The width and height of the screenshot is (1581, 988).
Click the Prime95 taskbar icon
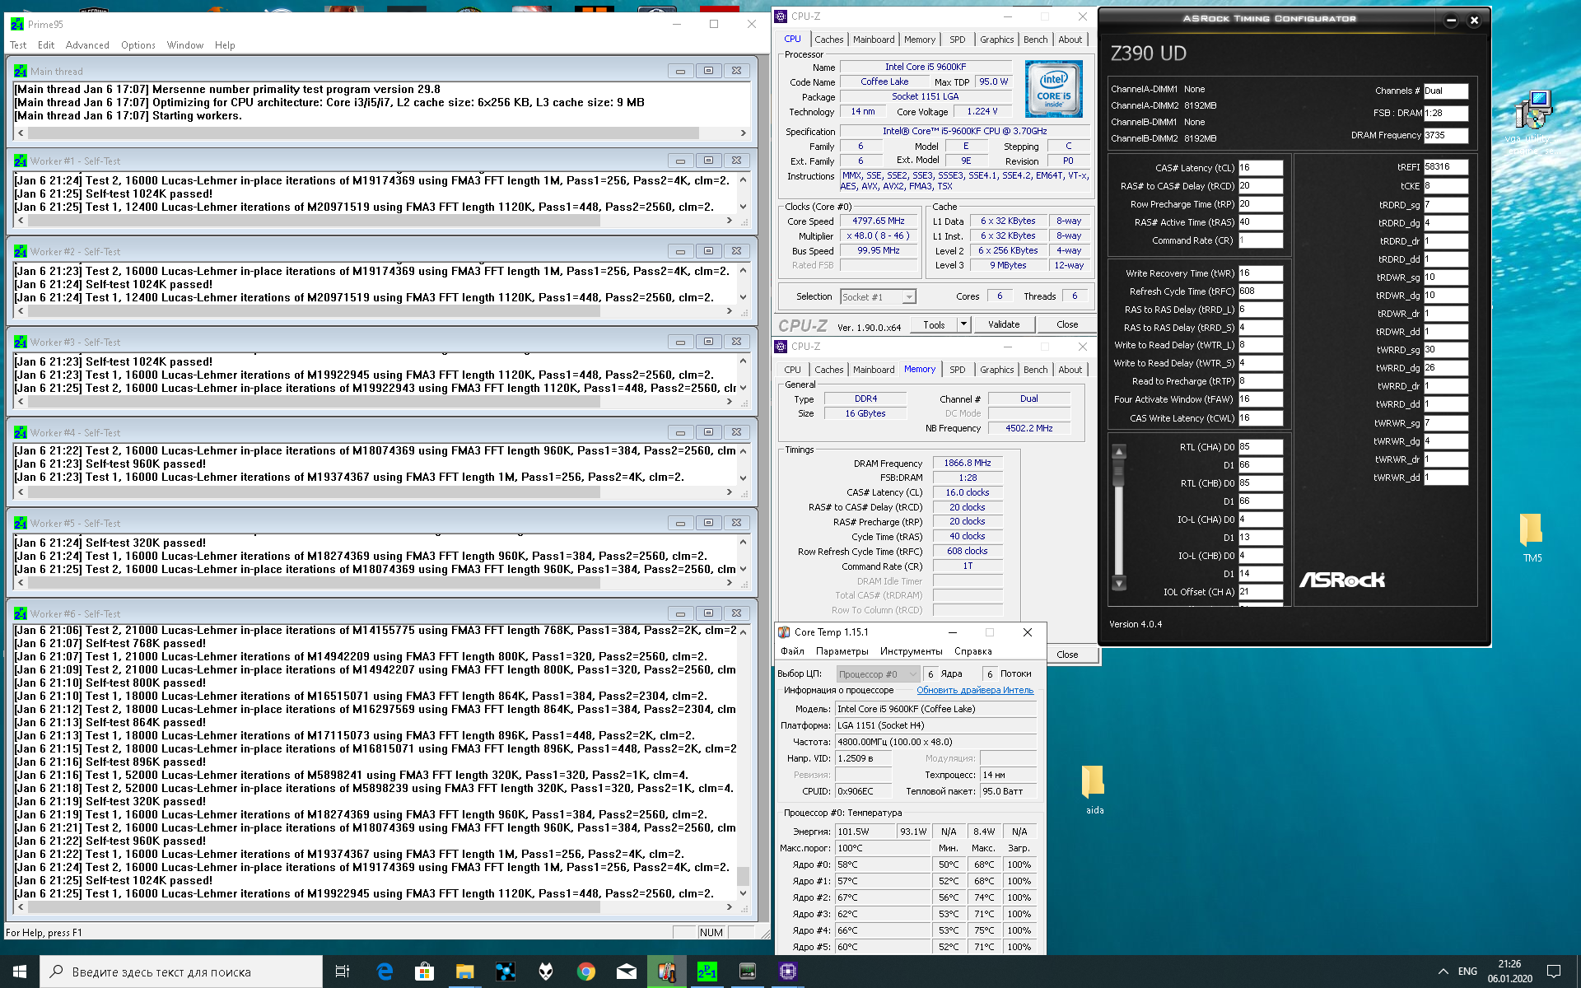point(707,972)
